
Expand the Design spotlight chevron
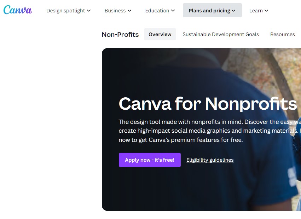coord(88,11)
